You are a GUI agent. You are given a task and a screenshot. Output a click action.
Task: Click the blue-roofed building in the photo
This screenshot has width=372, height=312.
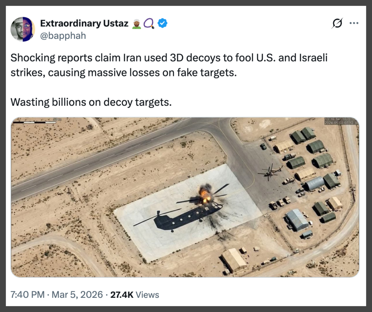(297, 219)
